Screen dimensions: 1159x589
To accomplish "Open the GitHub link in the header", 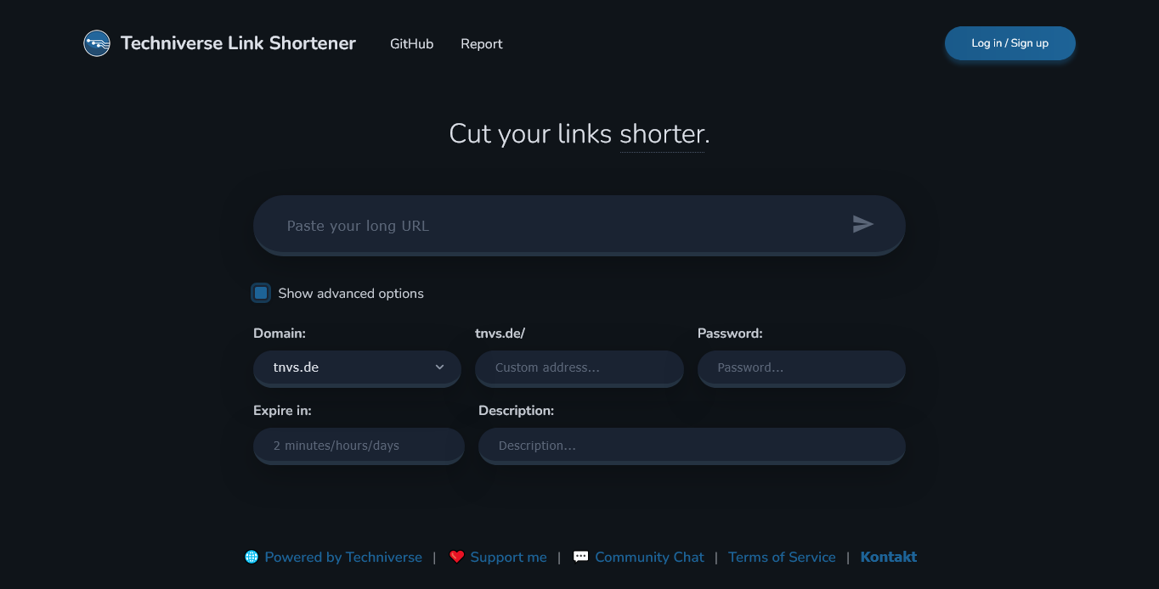I will coord(412,43).
